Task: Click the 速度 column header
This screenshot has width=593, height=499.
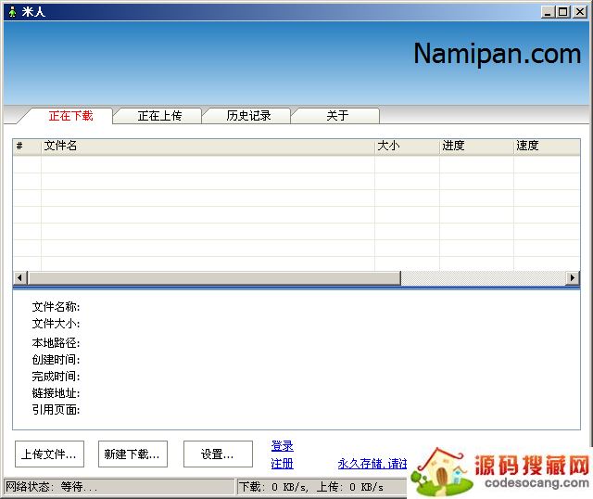Action: coord(545,146)
